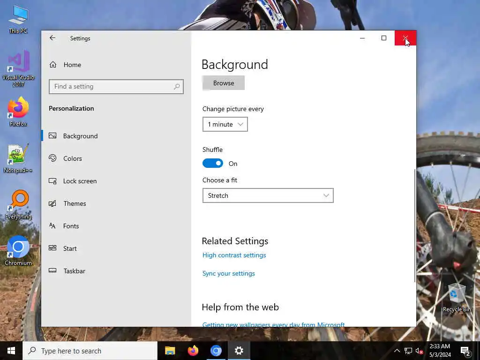Expand the Choose a fit Stretch dropdown
The width and height of the screenshot is (480, 360).
(x=268, y=195)
